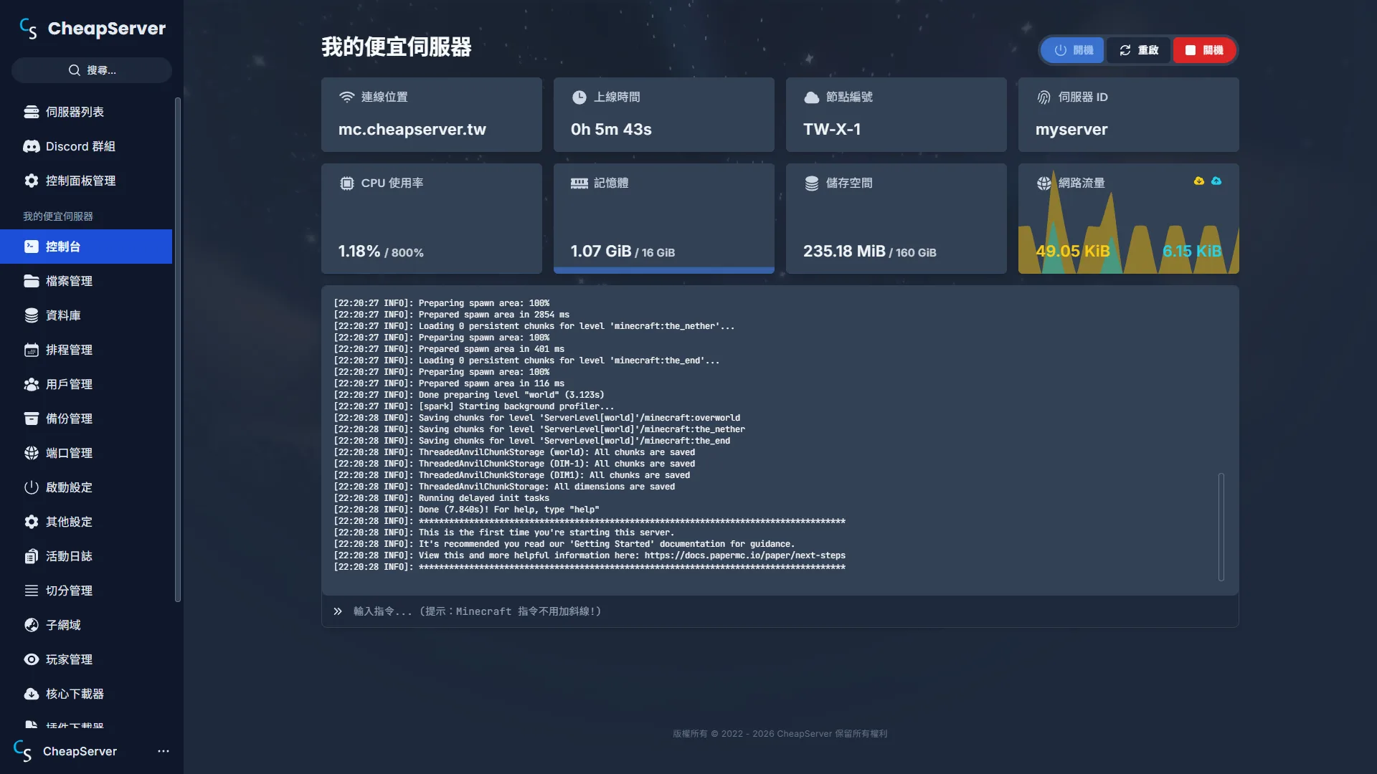
Task: Open 控制面板管理 panel admin
Action: (x=86, y=181)
